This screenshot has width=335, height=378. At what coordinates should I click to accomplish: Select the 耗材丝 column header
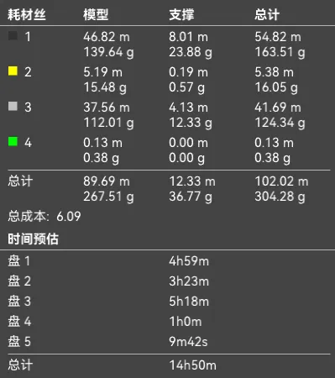click(27, 14)
